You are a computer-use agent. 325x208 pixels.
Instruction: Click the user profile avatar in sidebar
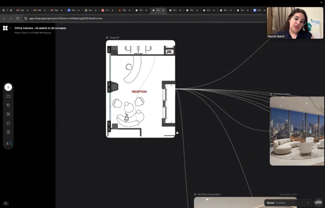[8, 144]
